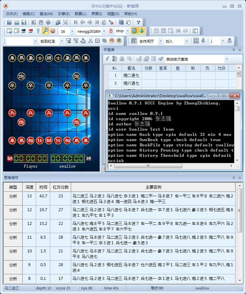Click the copy windows icon in top toolbar
Screen dimensions: 246x294
58,22
